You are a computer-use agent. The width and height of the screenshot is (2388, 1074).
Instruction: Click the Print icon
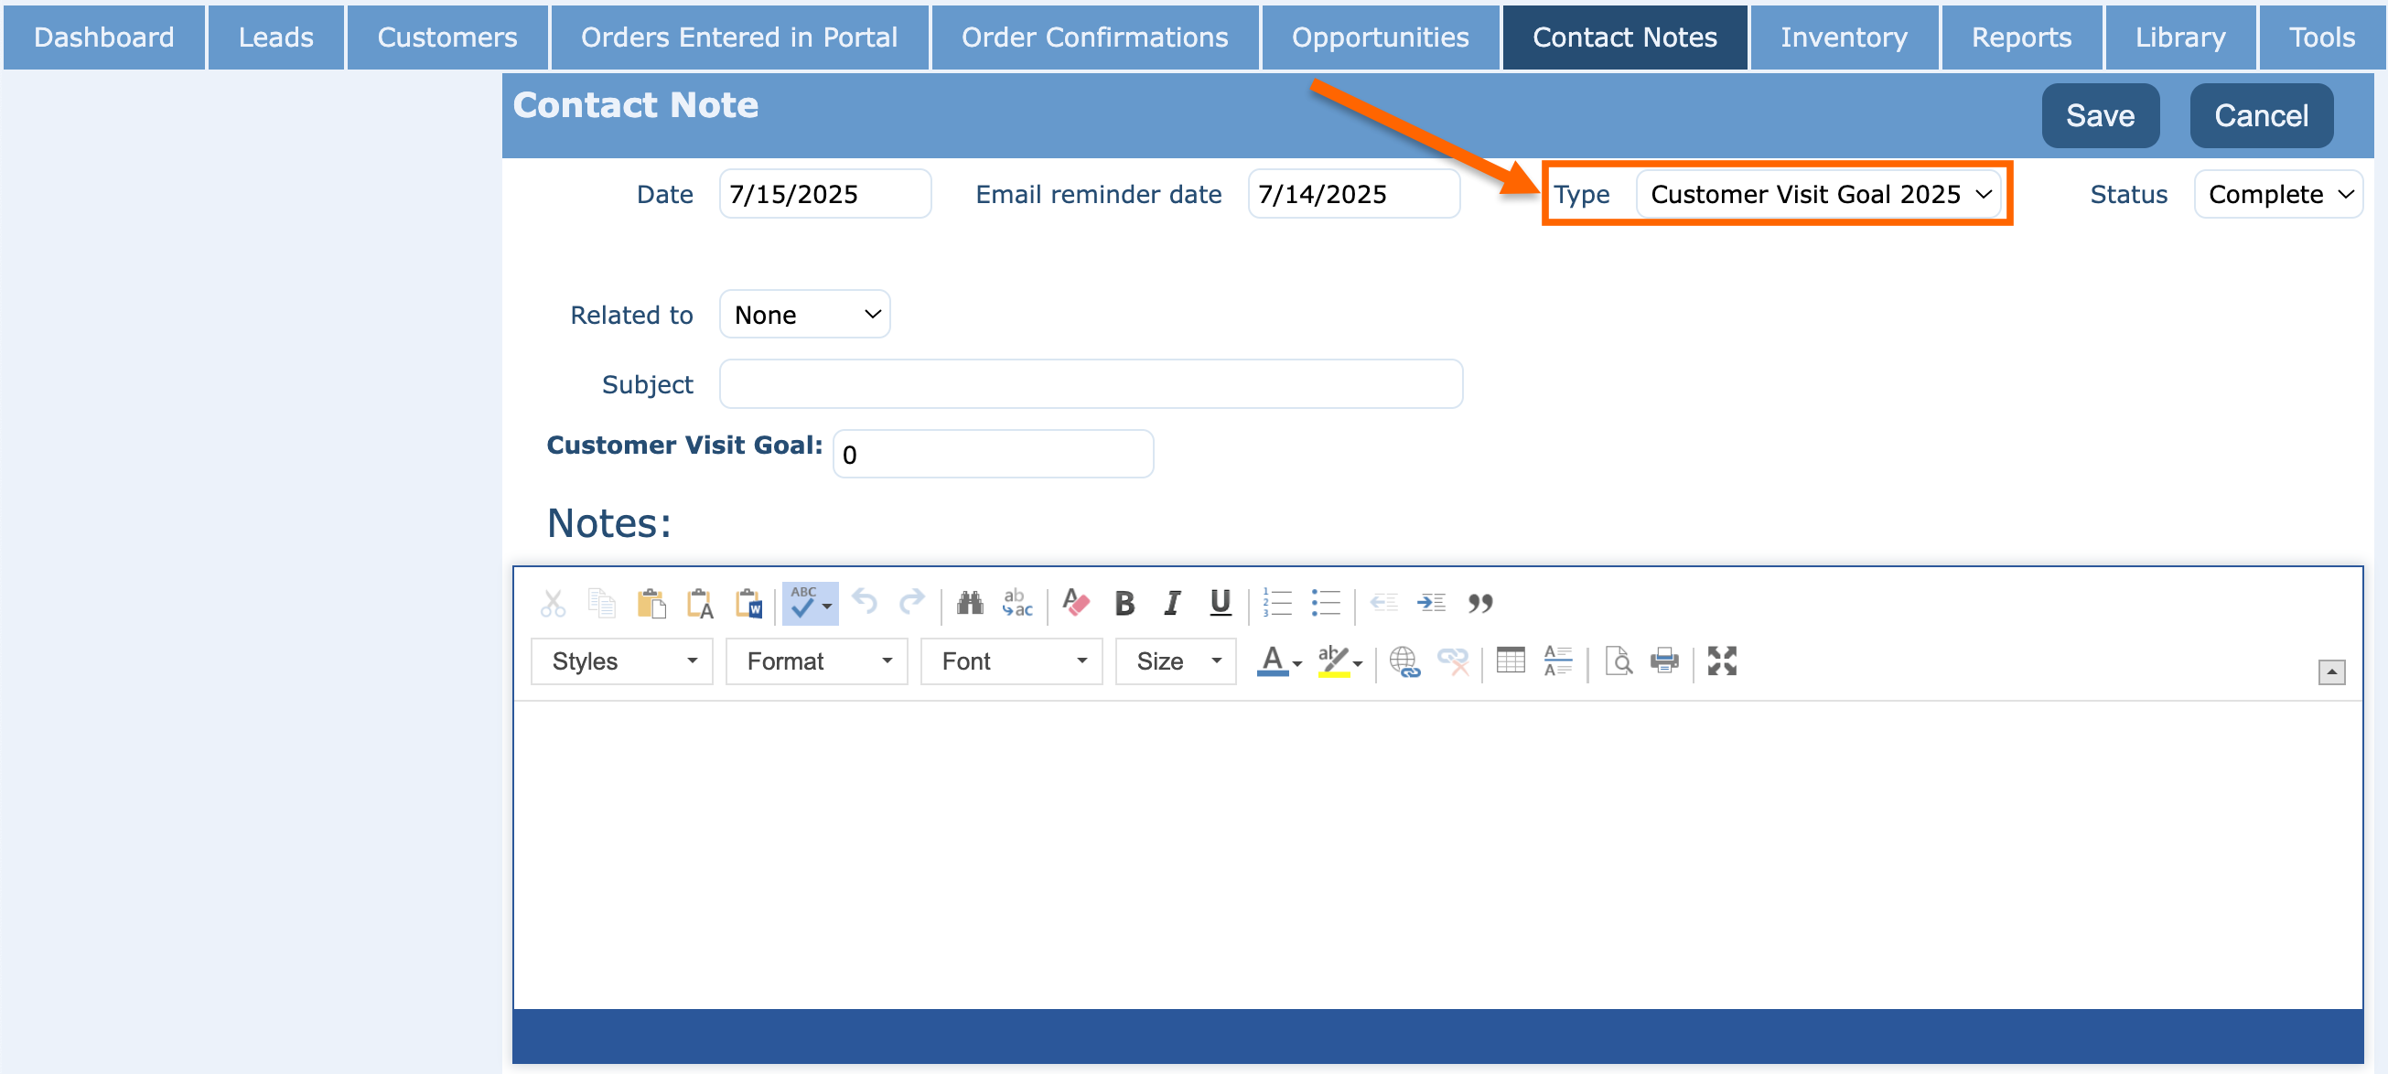click(x=1664, y=661)
